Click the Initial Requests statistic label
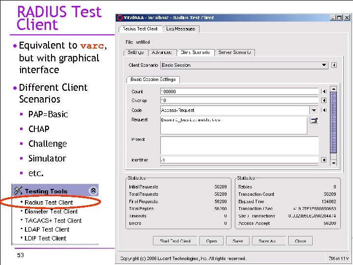This screenshot has height=265, width=353. pos(143,187)
